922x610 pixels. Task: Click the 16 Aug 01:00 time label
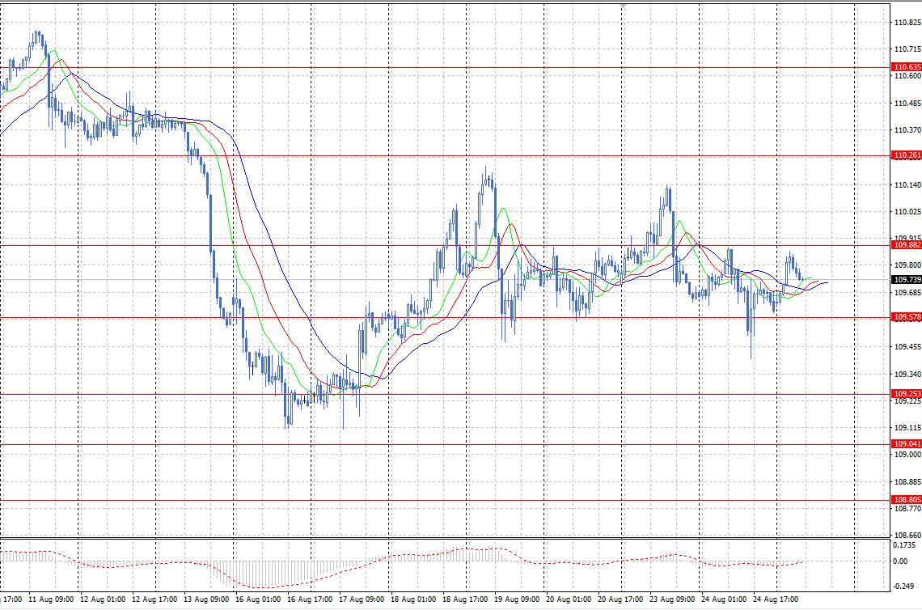(x=258, y=599)
